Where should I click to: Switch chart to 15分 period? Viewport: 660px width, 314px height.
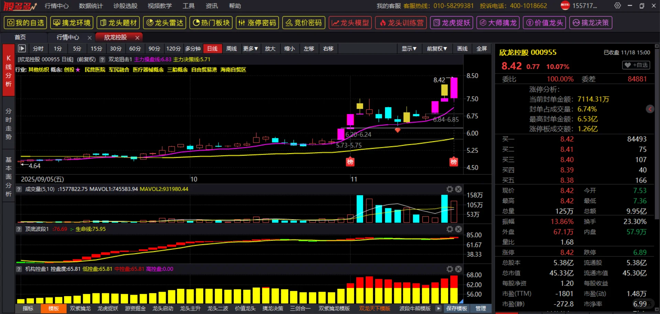[x=96, y=49]
